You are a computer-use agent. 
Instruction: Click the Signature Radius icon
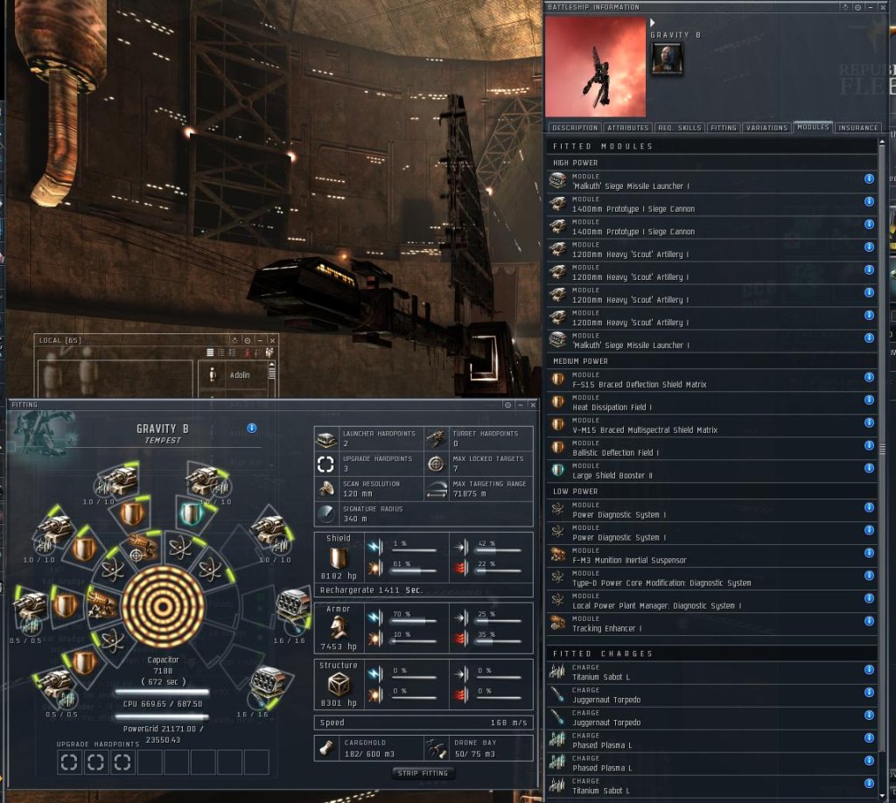point(326,514)
